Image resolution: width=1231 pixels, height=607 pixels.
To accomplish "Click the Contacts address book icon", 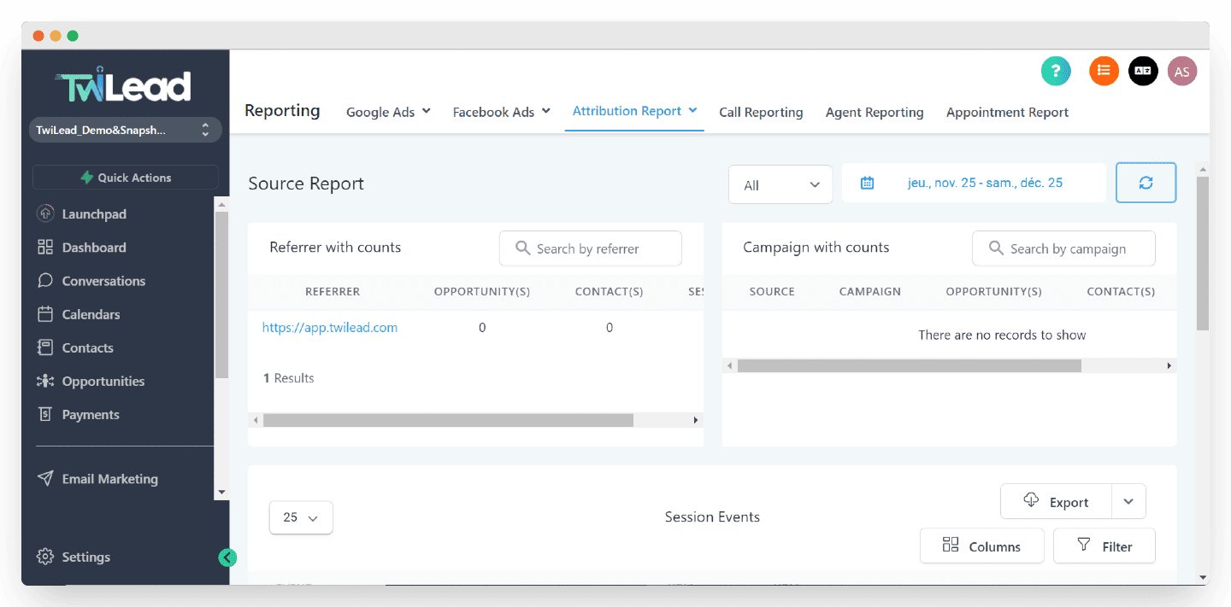I will pos(45,347).
